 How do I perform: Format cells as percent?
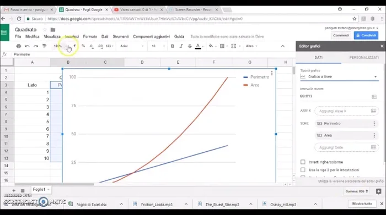[x=83, y=46]
